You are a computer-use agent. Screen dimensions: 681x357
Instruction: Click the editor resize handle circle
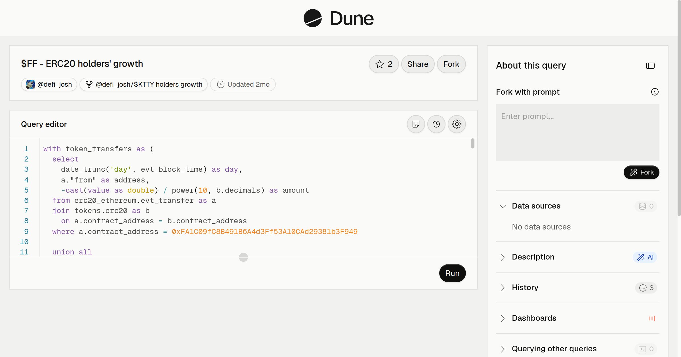[x=243, y=257]
